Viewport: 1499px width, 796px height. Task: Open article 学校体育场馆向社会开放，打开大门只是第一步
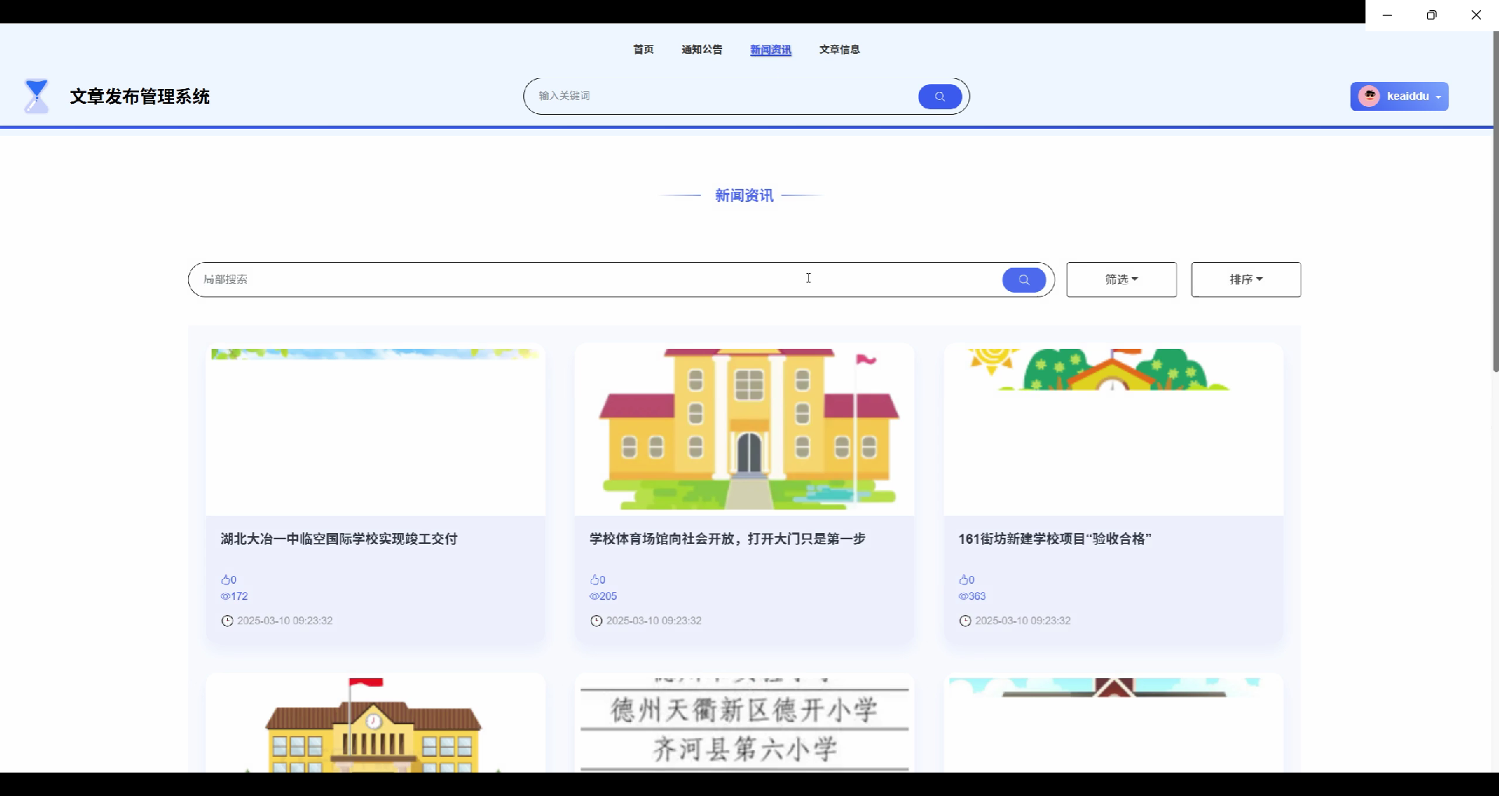click(728, 538)
